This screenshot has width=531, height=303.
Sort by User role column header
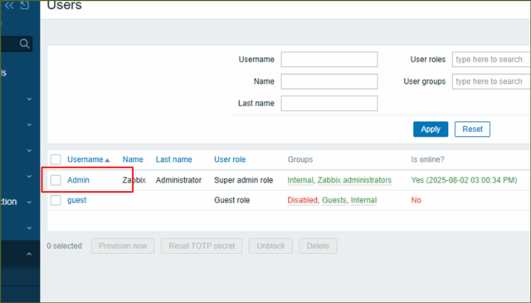coord(230,159)
